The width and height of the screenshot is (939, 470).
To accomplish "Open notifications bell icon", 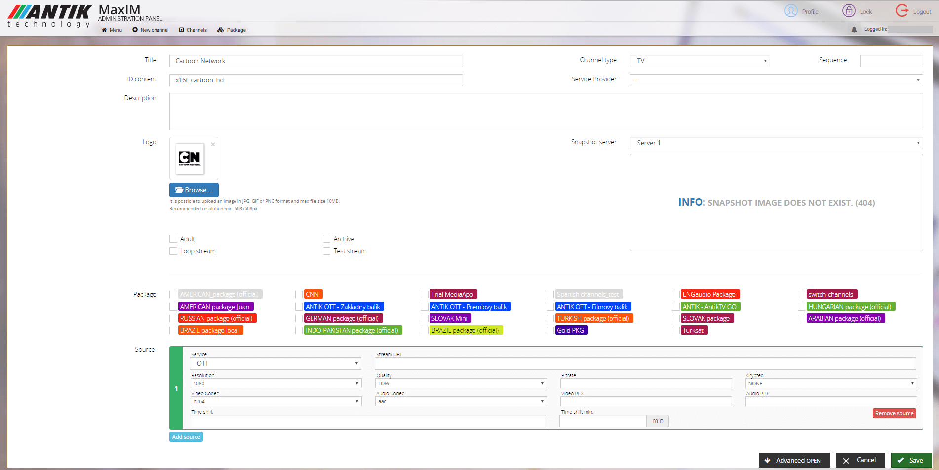I will [x=854, y=30].
